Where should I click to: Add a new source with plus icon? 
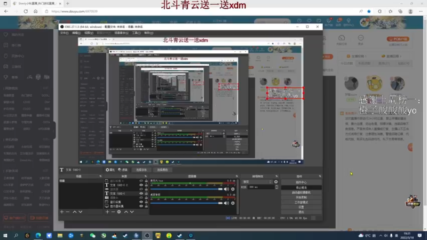pyautogui.click(x=107, y=212)
